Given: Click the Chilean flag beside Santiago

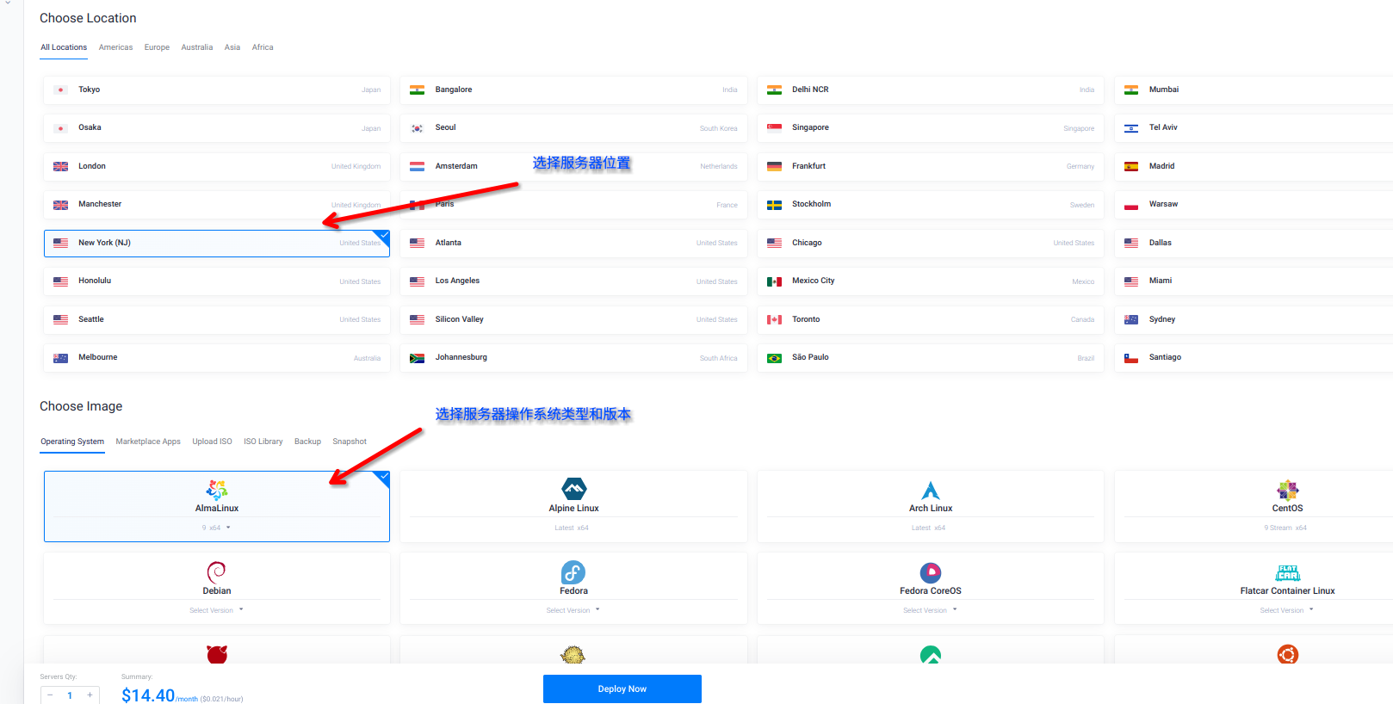Looking at the screenshot, I should click(x=1131, y=358).
